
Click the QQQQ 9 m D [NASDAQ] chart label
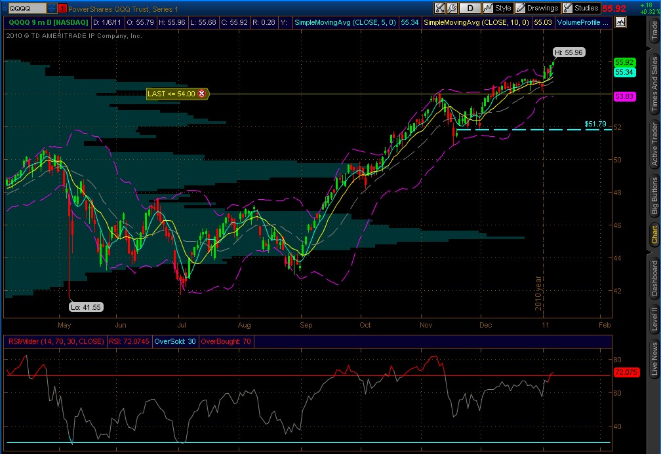(x=48, y=22)
